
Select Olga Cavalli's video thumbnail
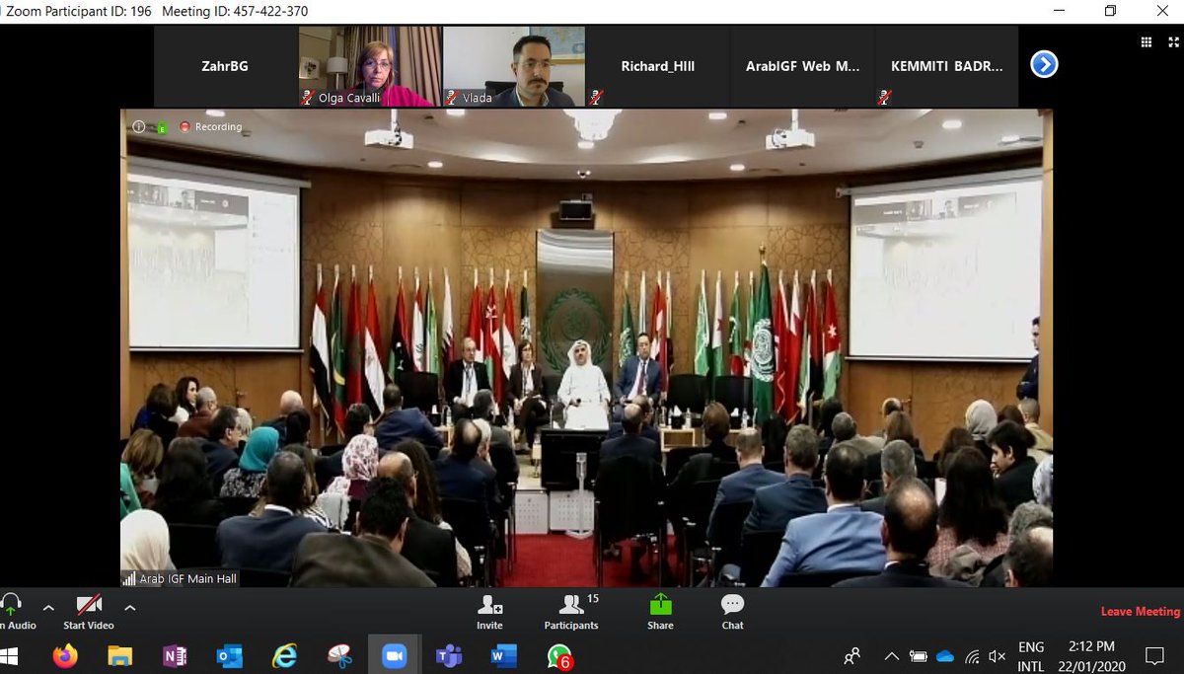click(367, 65)
